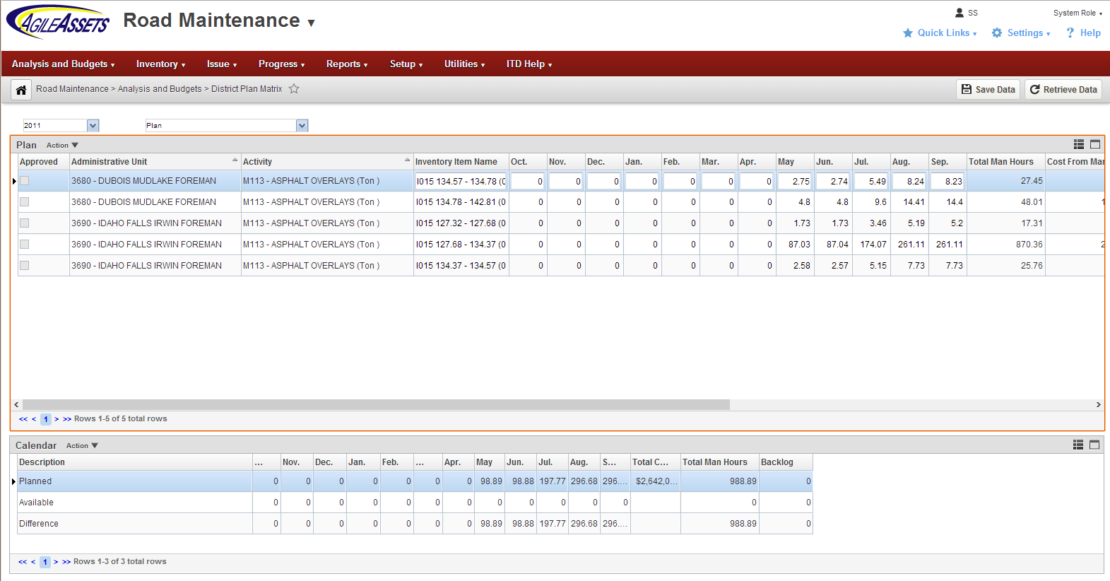
Task: Check Approved for I015 127.68 - 134.37 row
Action: tap(25, 245)
